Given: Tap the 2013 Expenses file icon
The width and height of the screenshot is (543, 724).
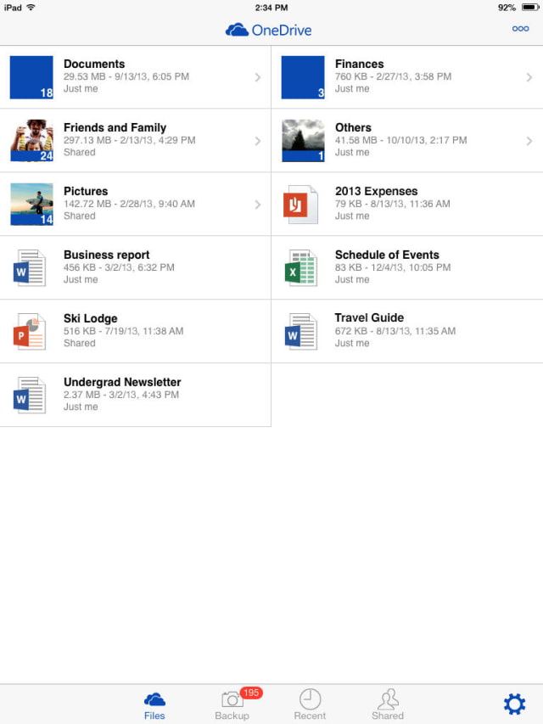Looking at the screenshot, I should click(x=301, y=205).
